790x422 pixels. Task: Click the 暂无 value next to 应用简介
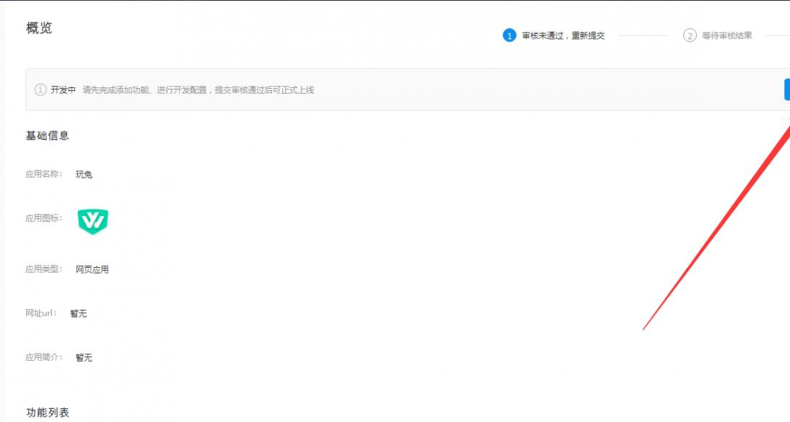click(x=84, y=358)
